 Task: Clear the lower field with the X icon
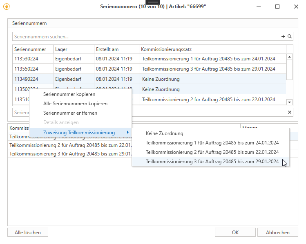(x=290, y=112)
